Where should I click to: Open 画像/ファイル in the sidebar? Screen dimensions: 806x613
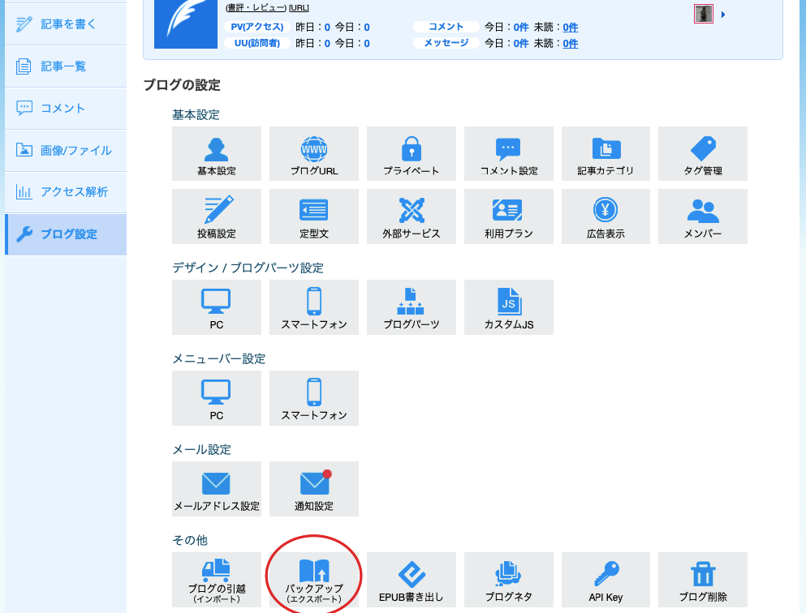(x=66, y=151)
